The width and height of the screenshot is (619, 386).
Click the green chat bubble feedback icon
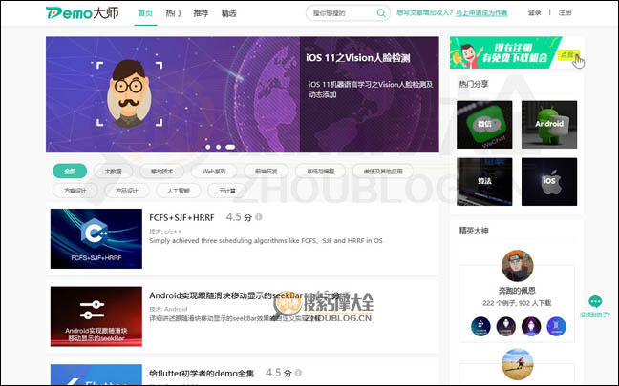[594, 302]
